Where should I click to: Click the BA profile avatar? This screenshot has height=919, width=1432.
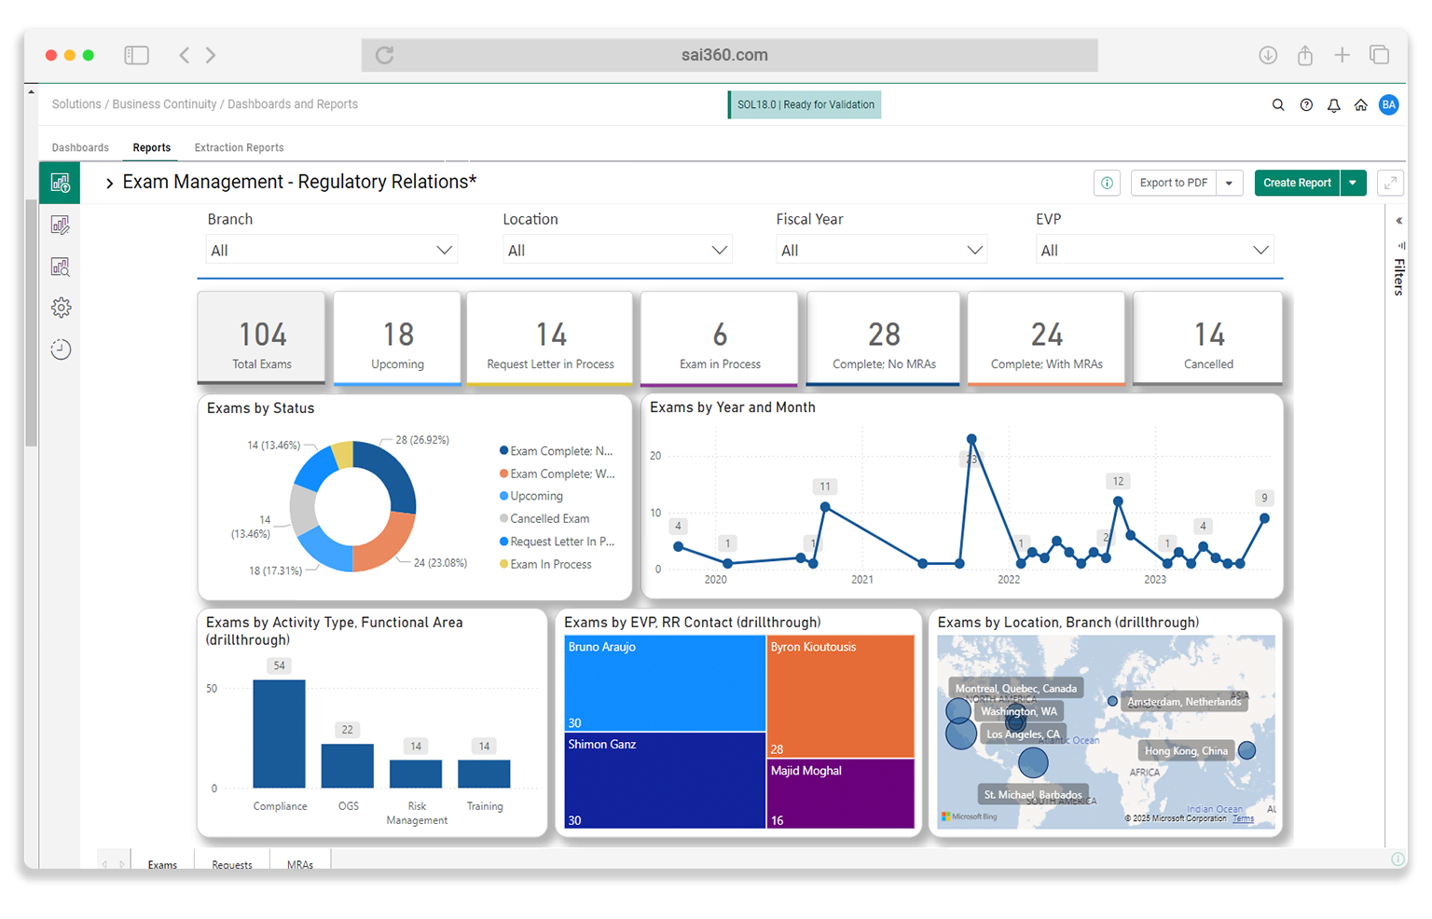(1389, 104)
